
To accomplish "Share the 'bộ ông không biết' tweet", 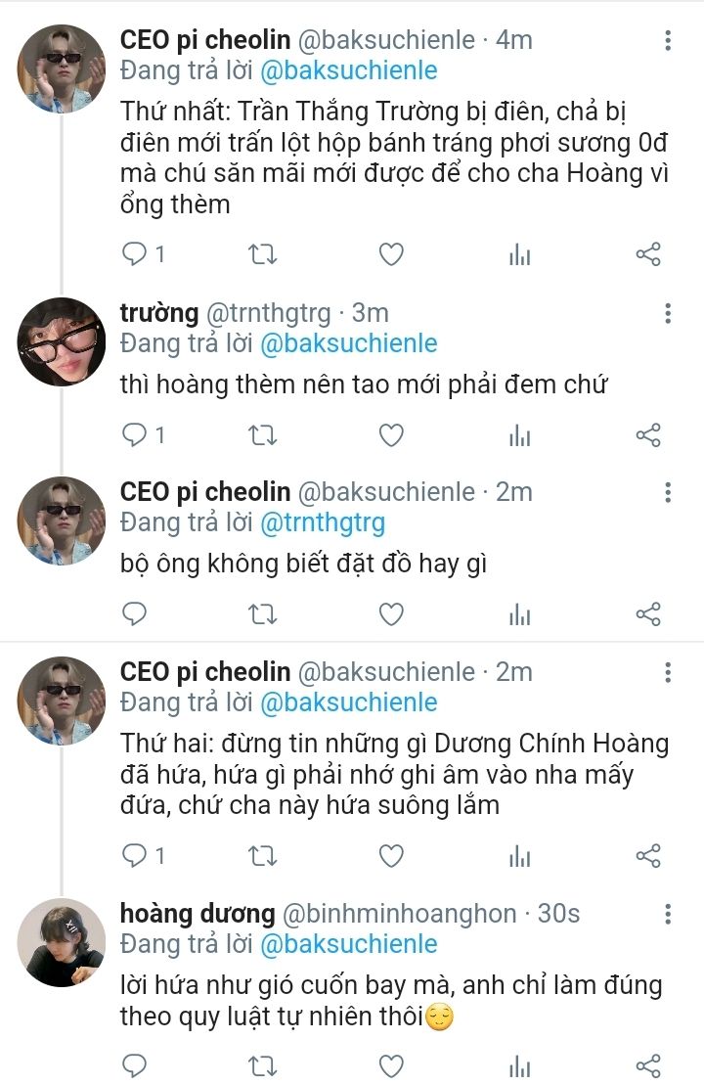I will [648, 614].
